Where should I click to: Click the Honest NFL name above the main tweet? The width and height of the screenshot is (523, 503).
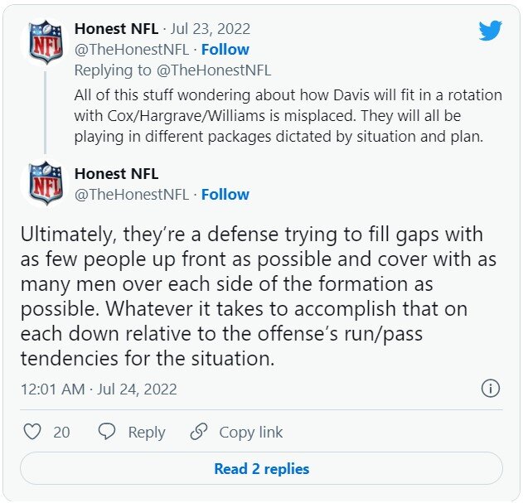116,174
